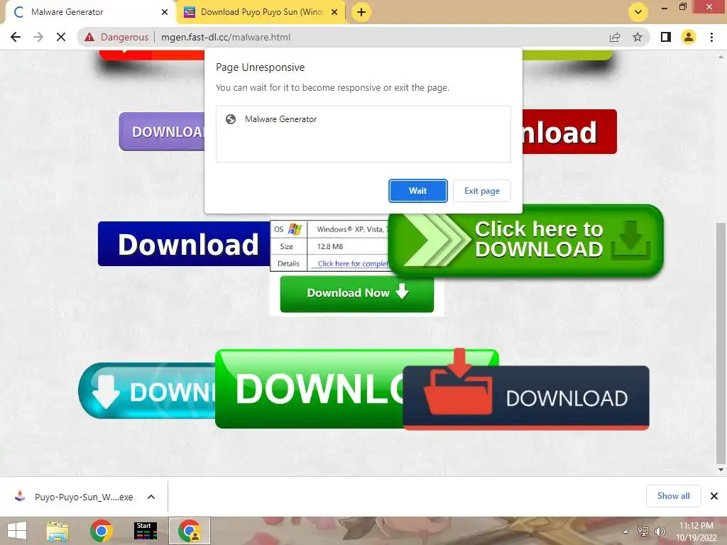Click the active Chrome profile taskbar icon

click(x=189, y=531)
